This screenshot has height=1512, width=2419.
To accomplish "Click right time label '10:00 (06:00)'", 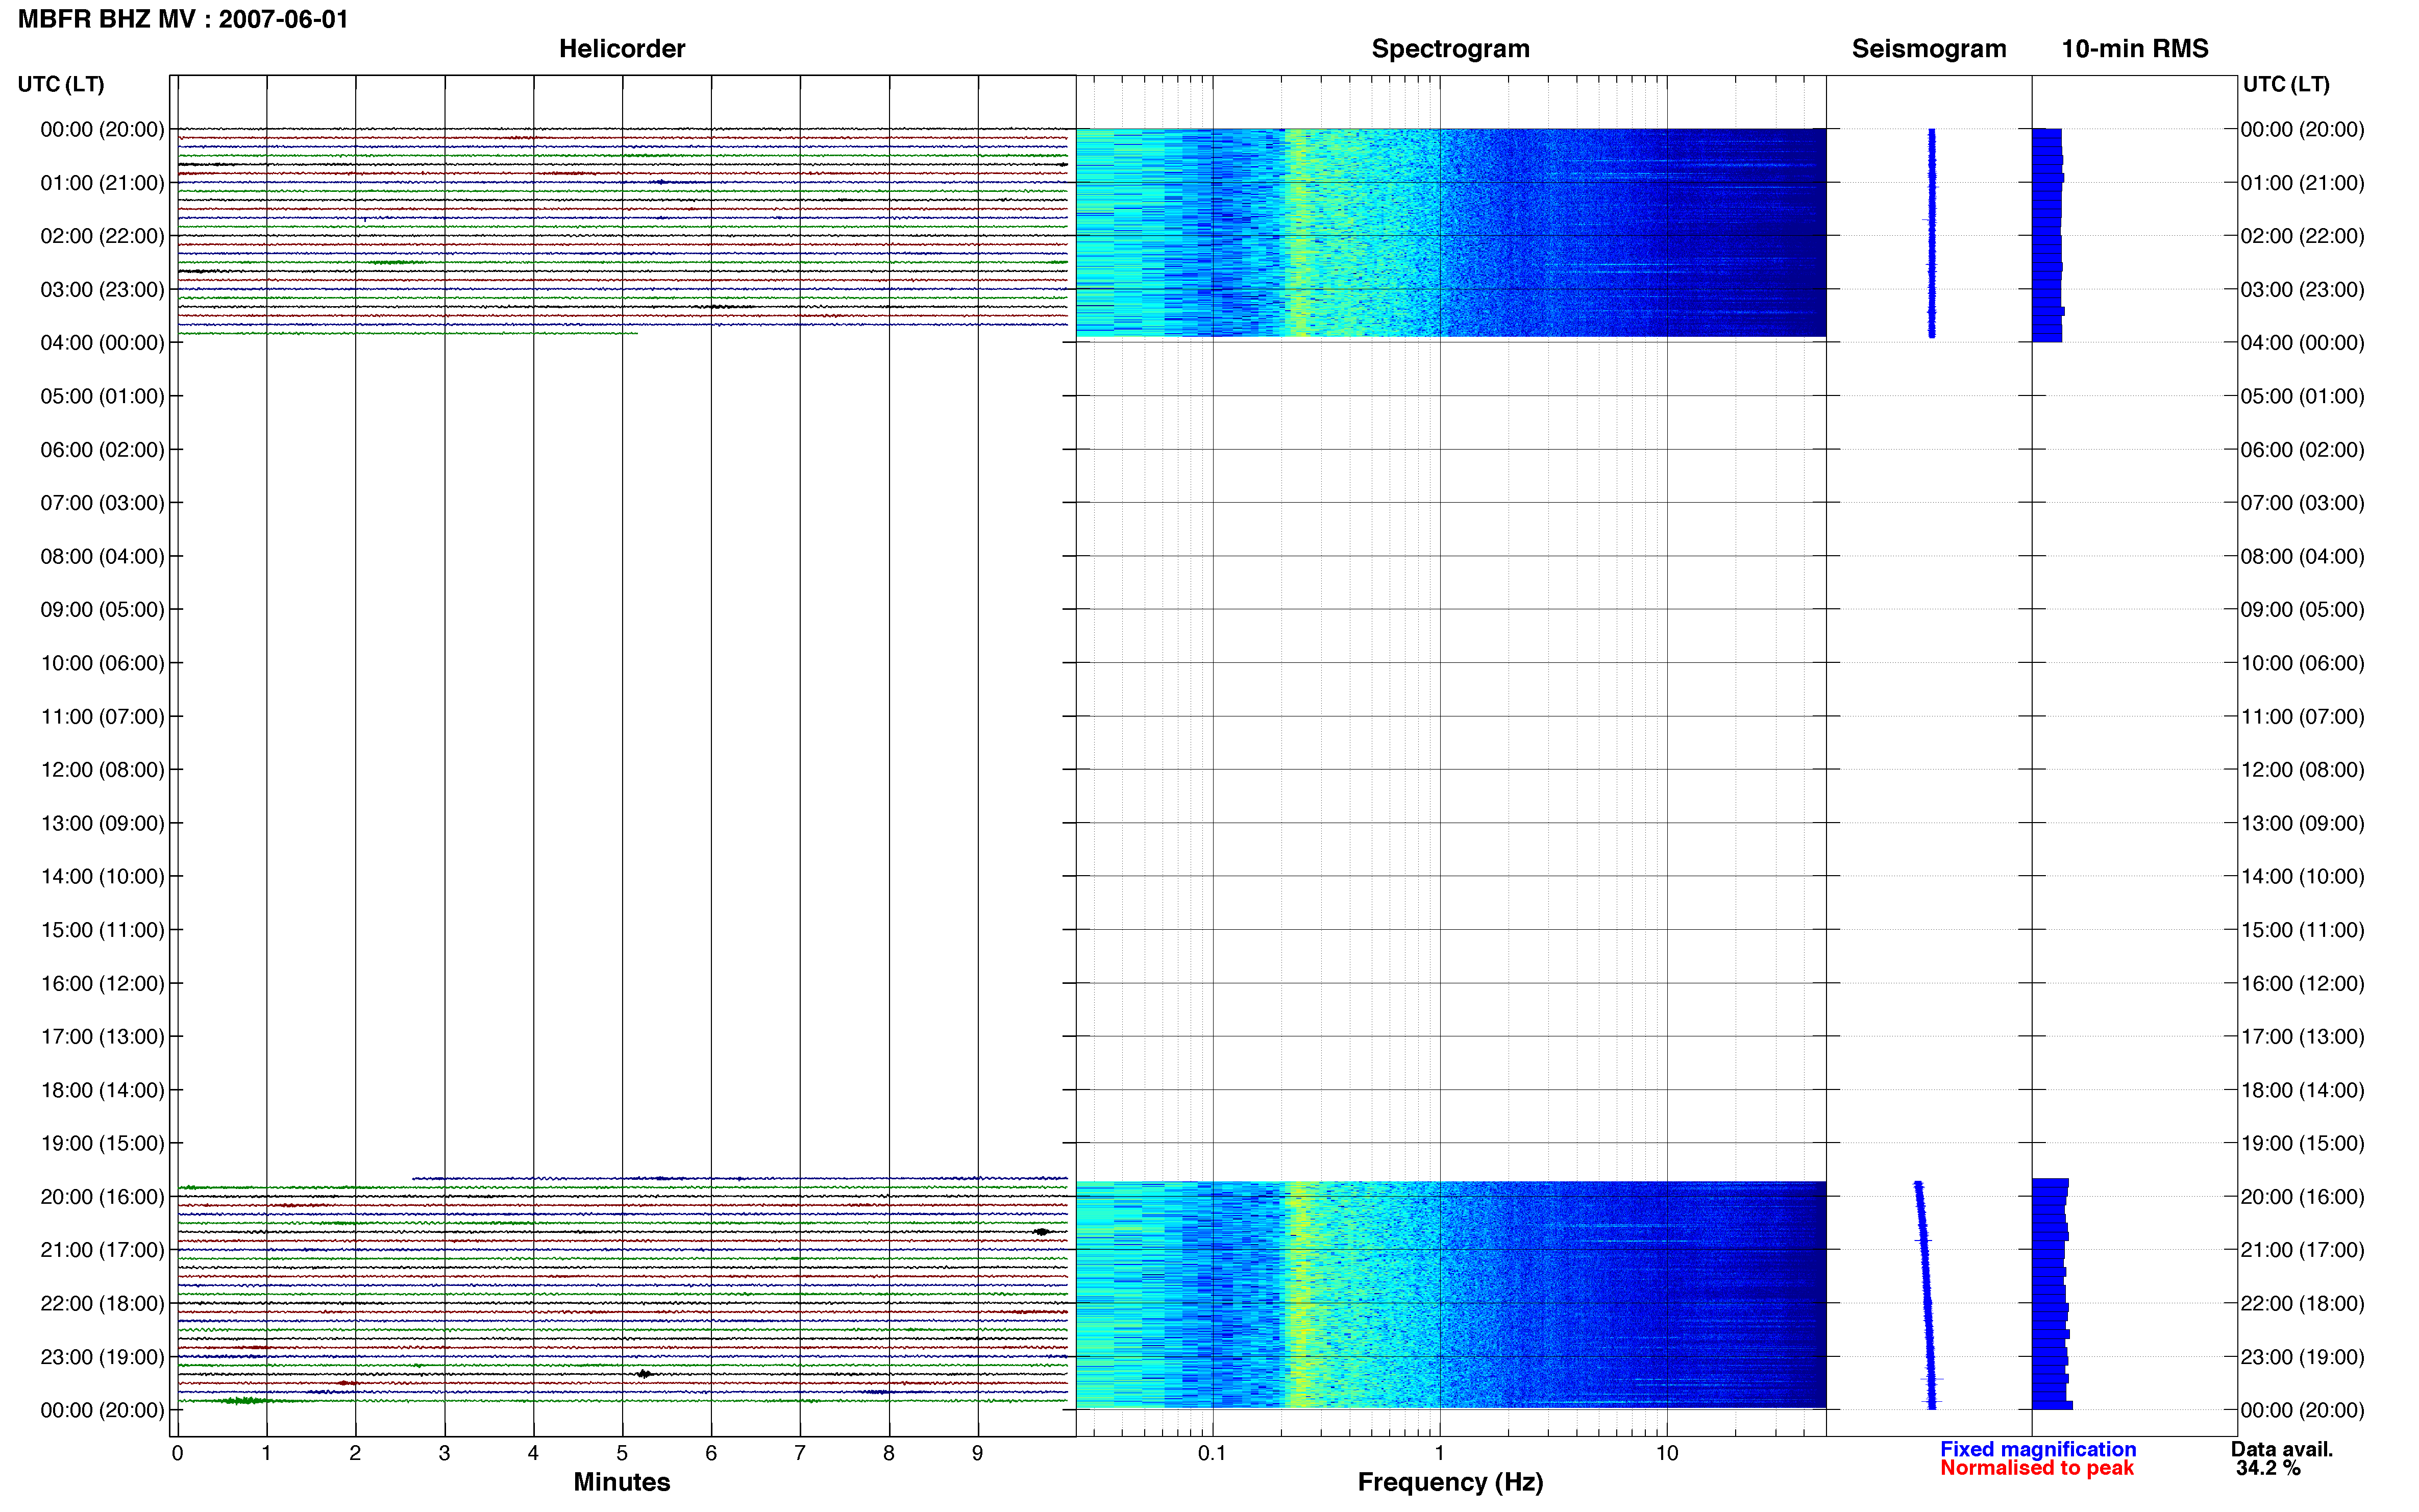I will click(2302, 663).
